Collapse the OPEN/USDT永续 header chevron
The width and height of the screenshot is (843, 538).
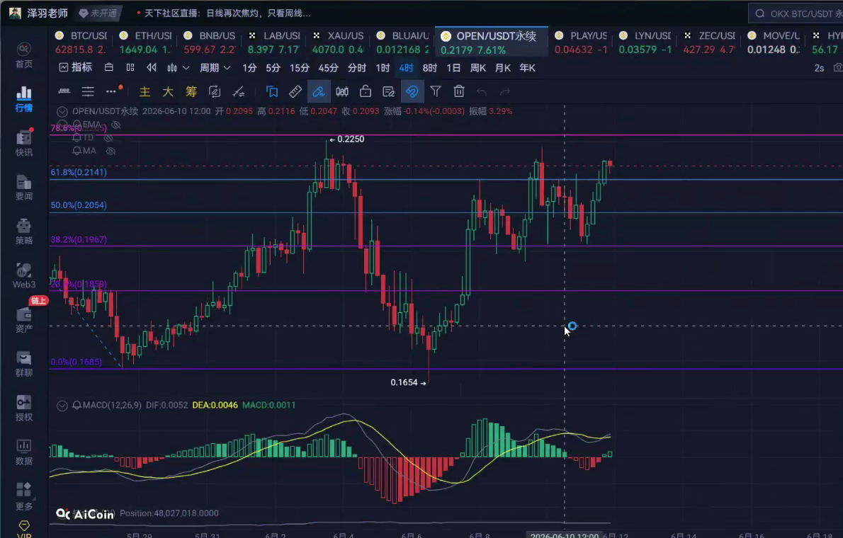click(x=62, y=112)
